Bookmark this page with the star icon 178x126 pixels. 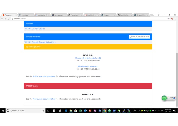click(x=169, y=19)
